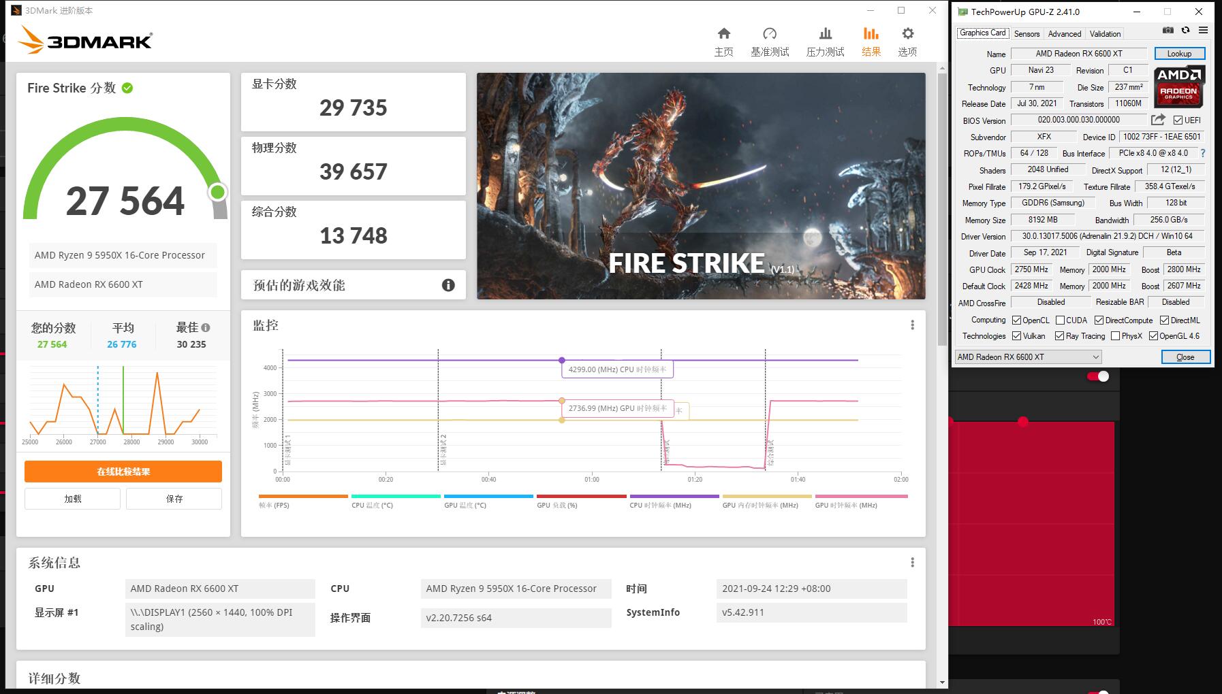Click the Close button in GPU-Z

(x=1185, y=357)
